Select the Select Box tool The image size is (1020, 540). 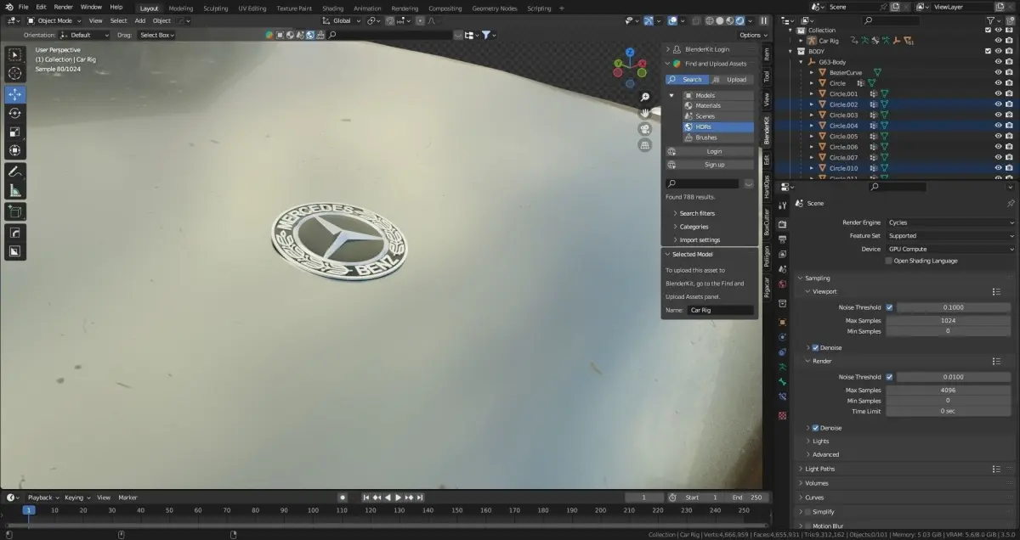[15, 54]
